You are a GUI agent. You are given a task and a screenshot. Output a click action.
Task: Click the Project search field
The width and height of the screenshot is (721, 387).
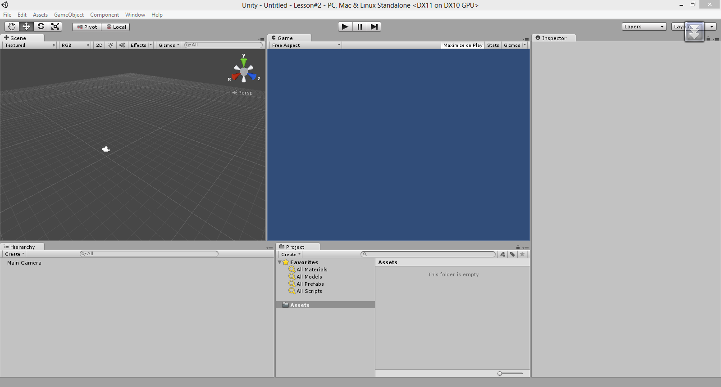(x=428, y=254)
